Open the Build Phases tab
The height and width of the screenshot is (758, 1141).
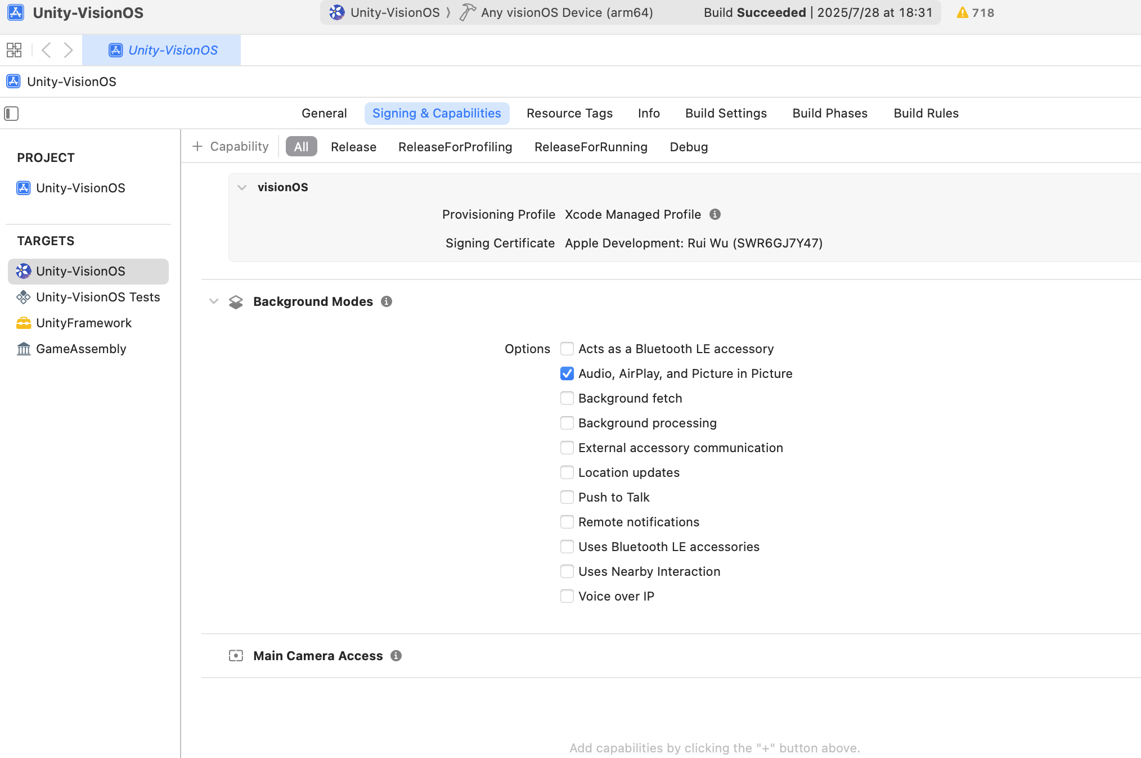coord(830,113)
